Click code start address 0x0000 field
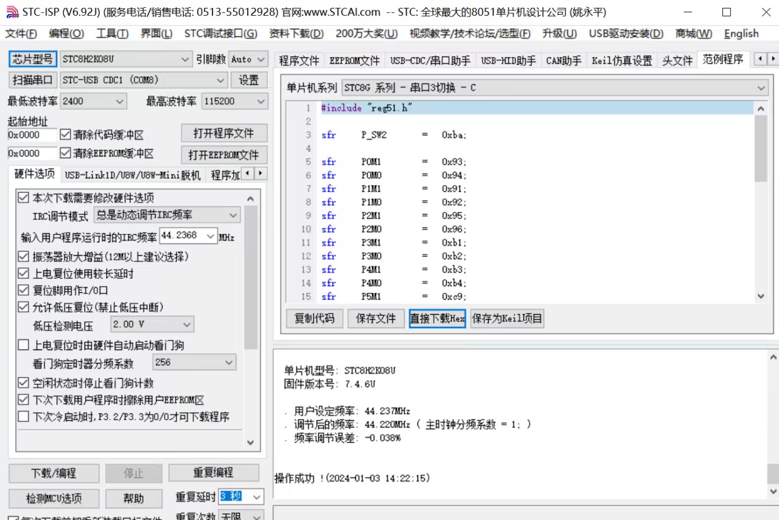779x520 pixels. point(32,135)
